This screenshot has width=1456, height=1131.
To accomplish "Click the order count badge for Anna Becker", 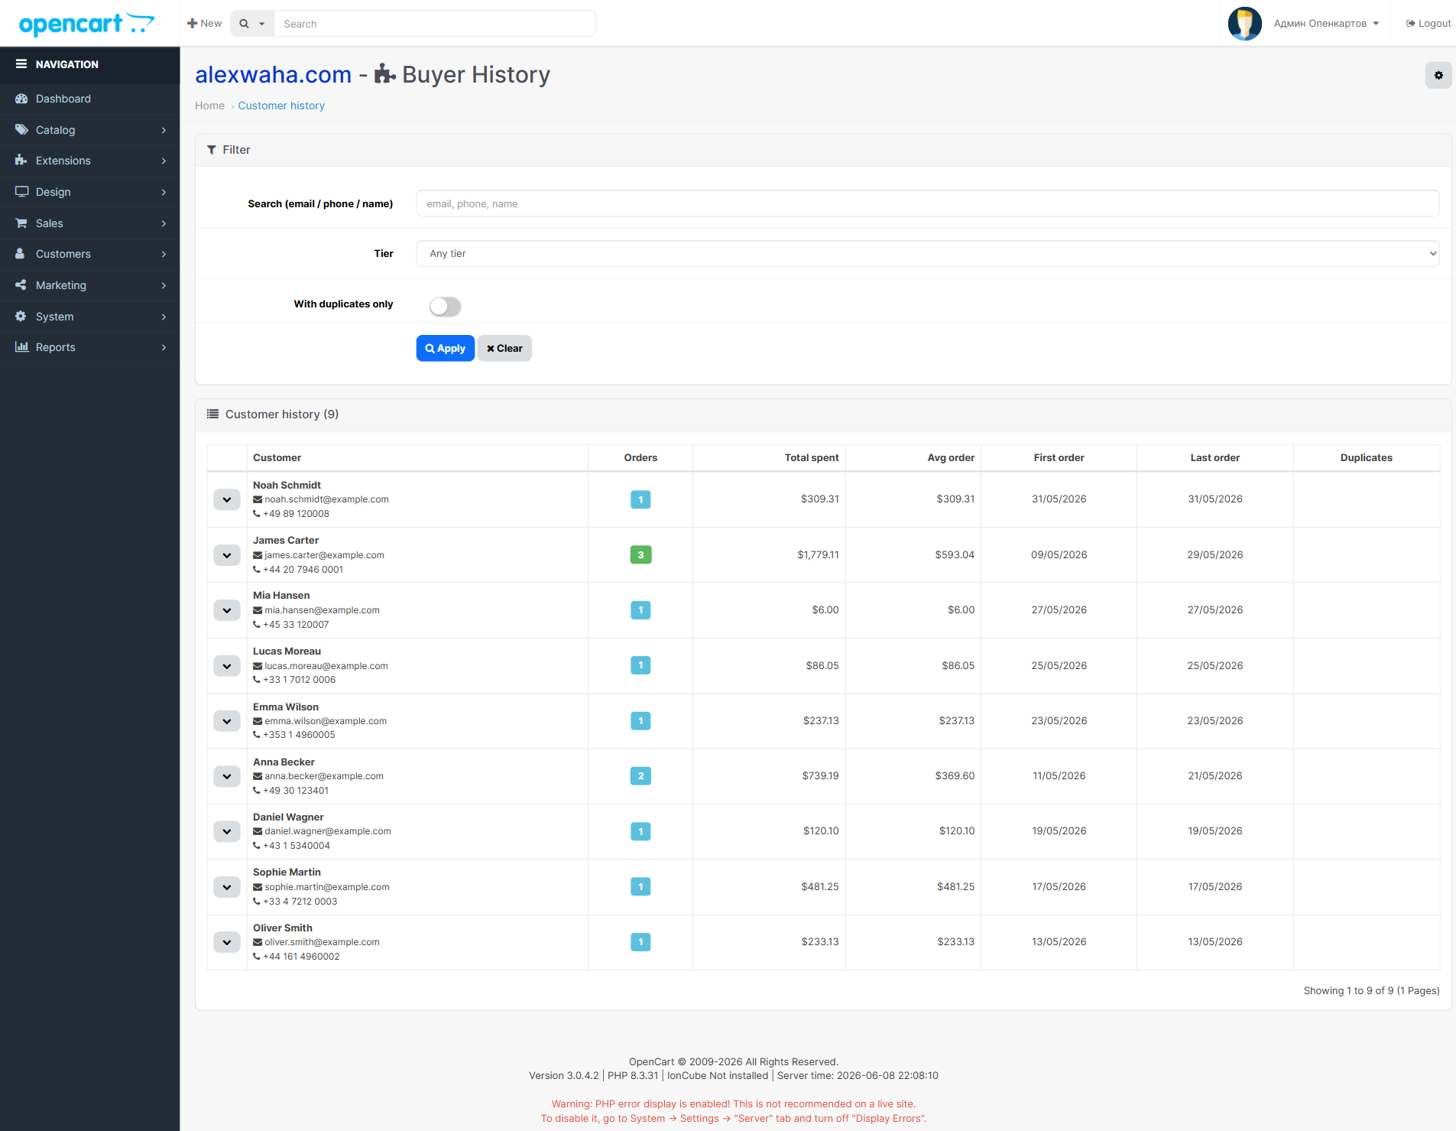I will click(x=640, y=776).
